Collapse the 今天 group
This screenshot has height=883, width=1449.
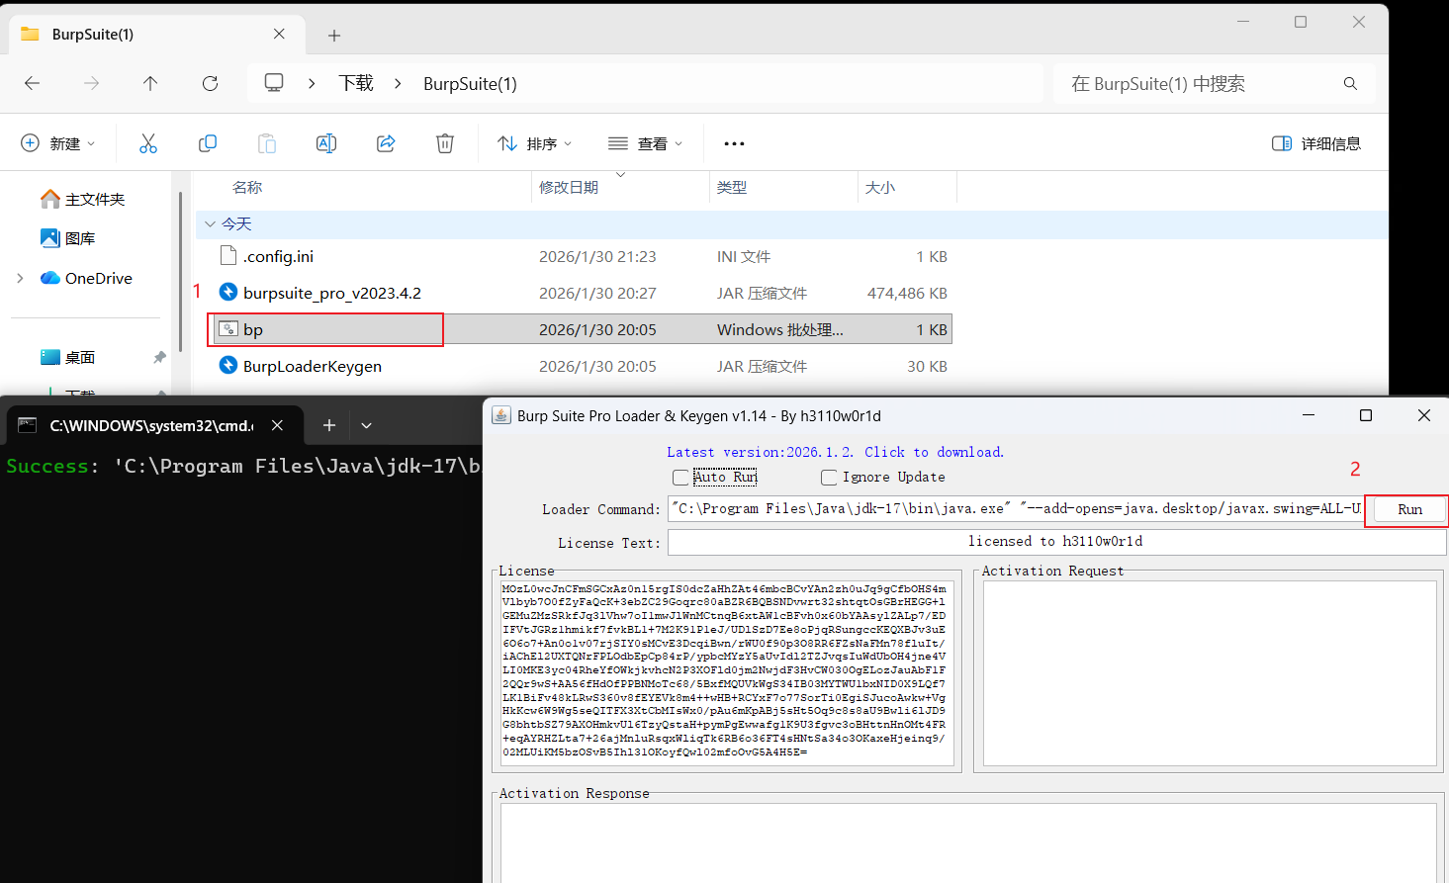pyautogui.click(x=210, y=224)
